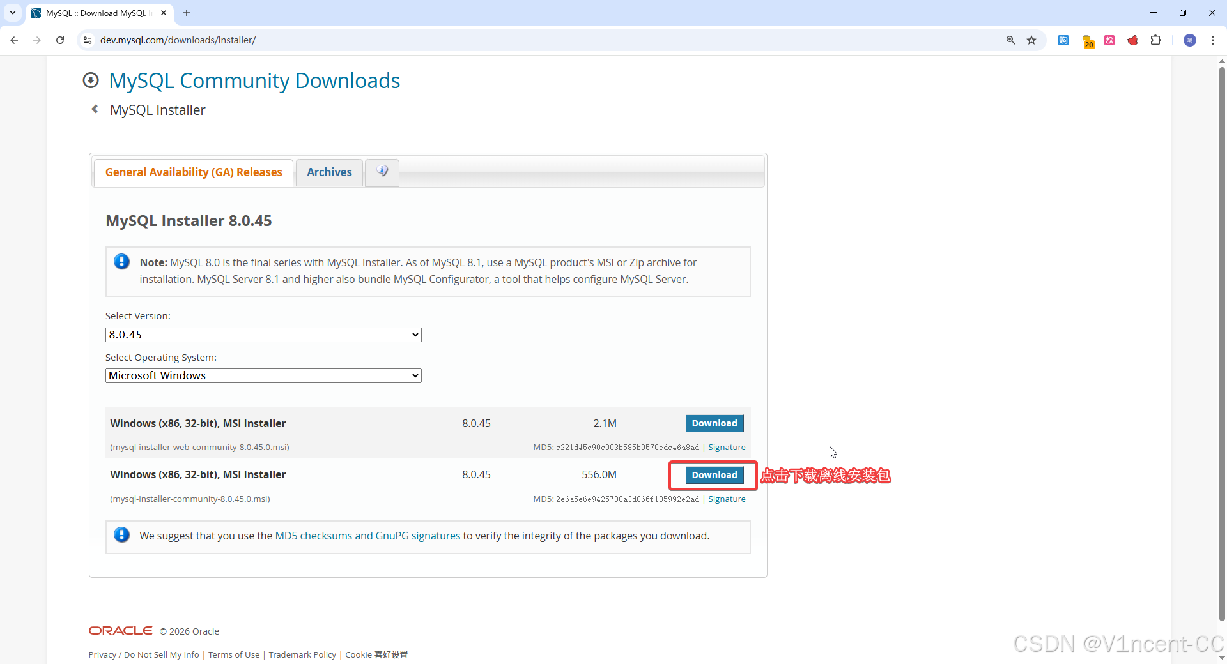The image size is (1227, 664).
Task: Open the yellow extension with badge 20
Action: 1088,41
